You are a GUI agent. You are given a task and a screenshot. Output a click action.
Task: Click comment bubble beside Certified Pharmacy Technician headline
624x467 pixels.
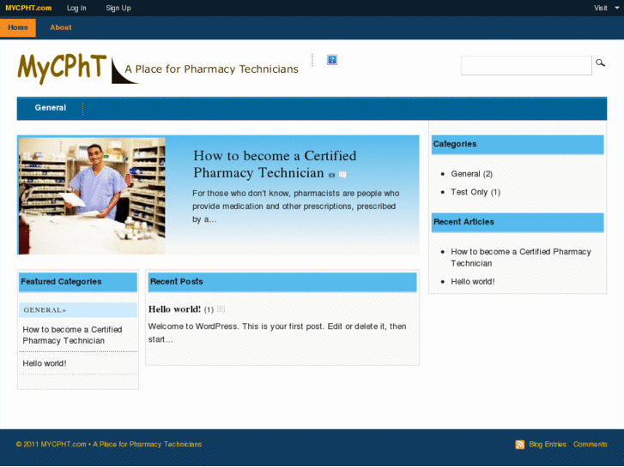[342, 175]
